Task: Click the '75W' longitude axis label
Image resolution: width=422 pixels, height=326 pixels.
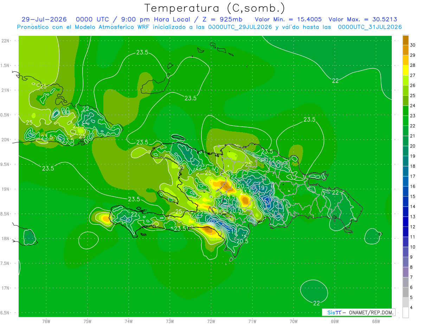Action: (87, 321)
